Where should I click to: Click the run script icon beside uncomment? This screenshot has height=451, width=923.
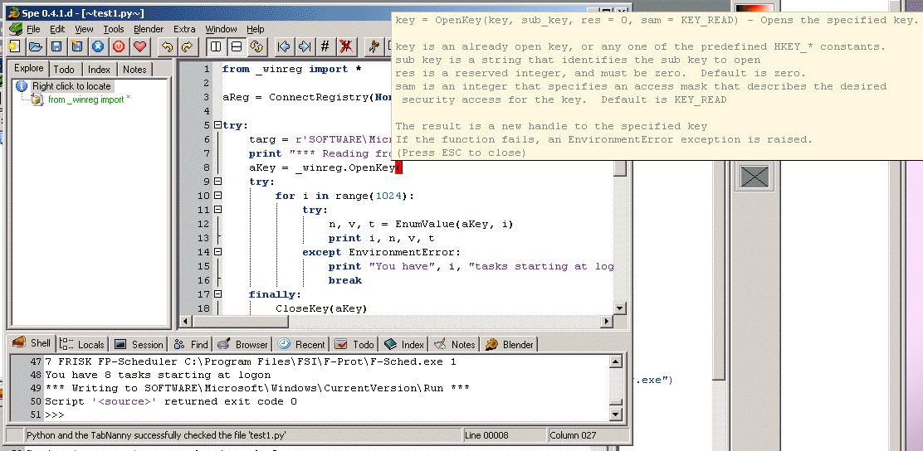point(374,46)
